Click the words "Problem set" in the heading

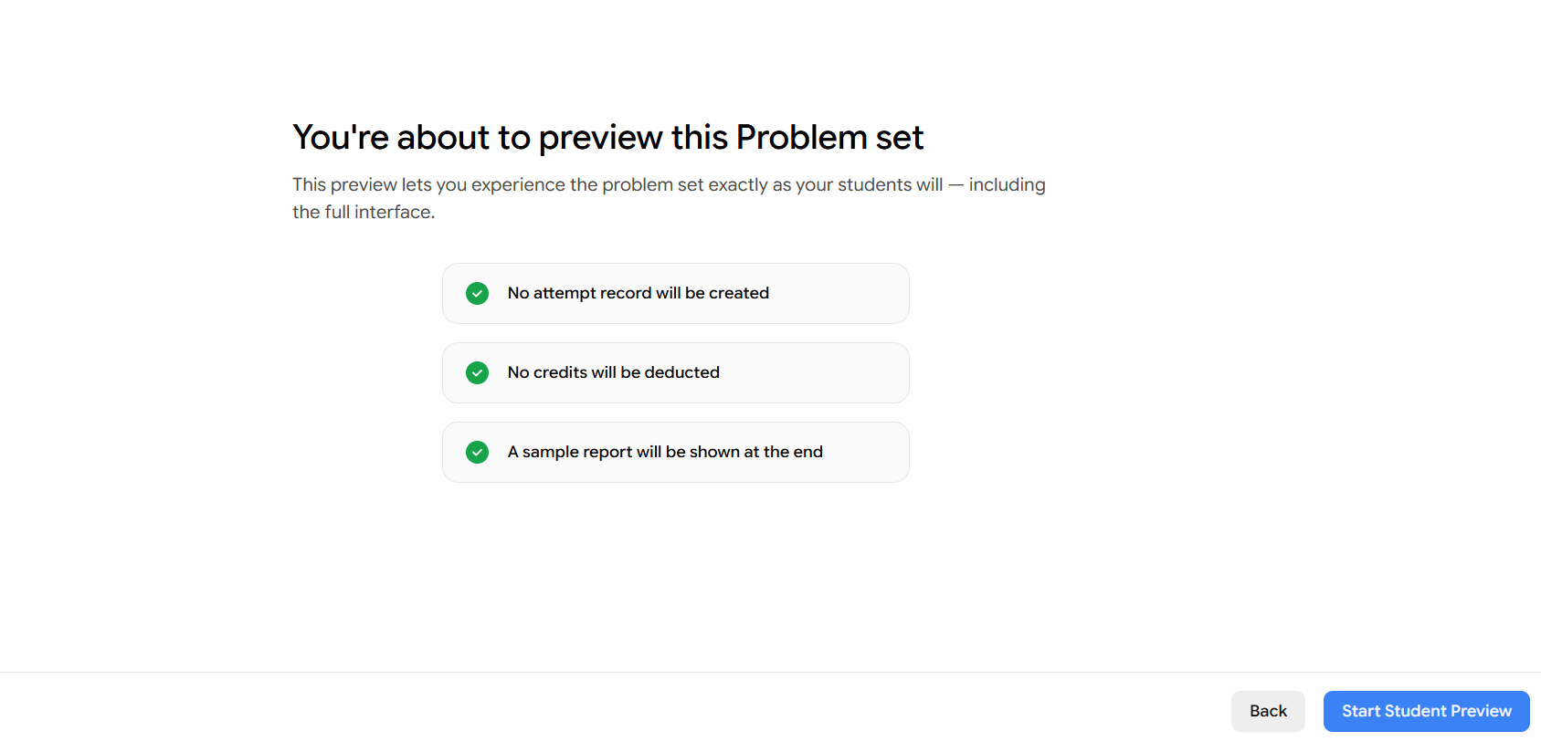point(829,138)
